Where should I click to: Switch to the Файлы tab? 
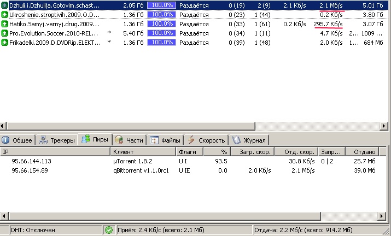(165, 140)
